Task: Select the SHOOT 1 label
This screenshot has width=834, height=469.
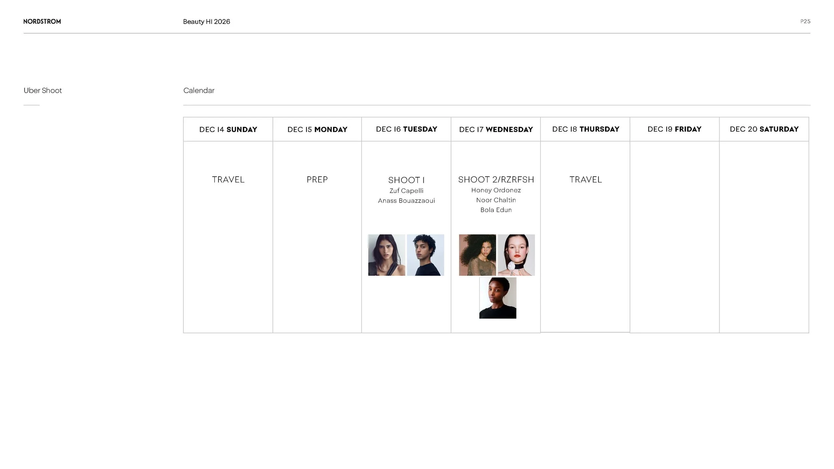Action: click(x=406, y=180)
